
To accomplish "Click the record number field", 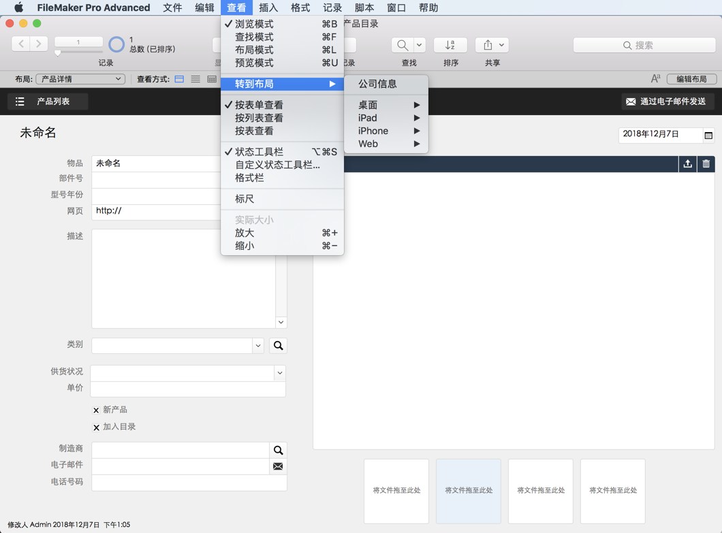I will (78, 42).
